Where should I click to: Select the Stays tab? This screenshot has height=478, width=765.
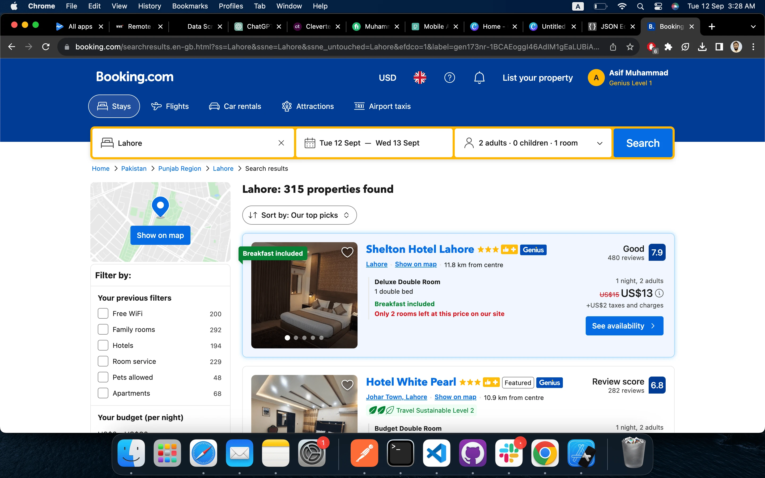114,106
